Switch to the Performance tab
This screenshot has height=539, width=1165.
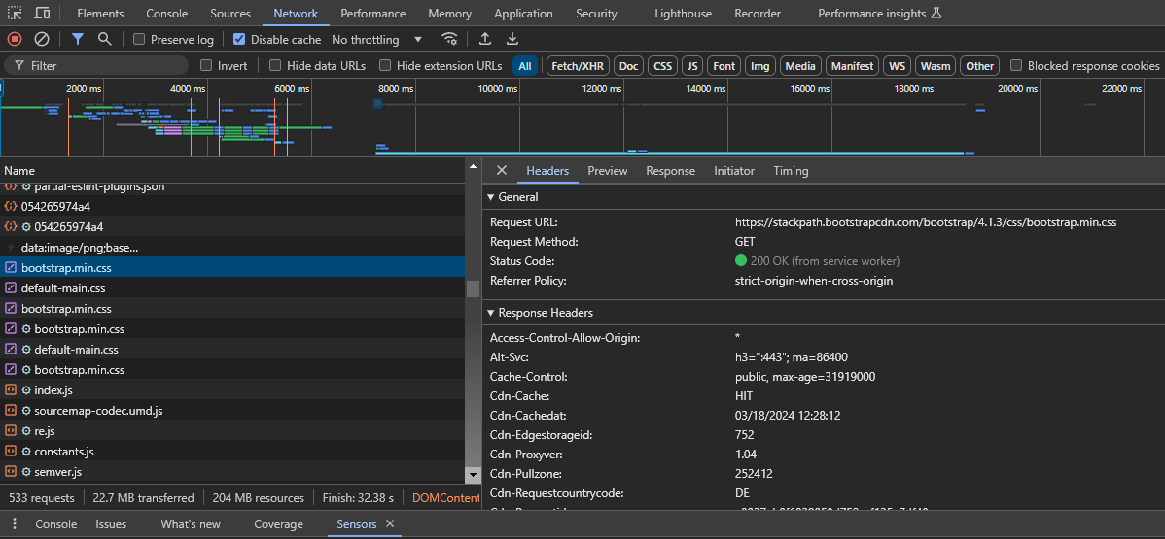pyautogui.click(x=372, y=14)
